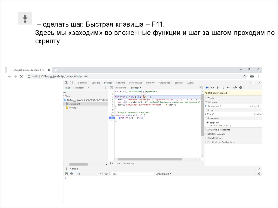Deactivate all breakpoints icon

click(235, 88)
